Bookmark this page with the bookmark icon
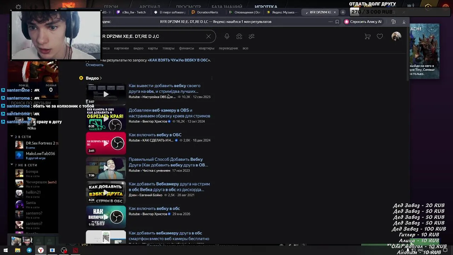The height and width of the screenshot is (255, 453). click(337, 22)
